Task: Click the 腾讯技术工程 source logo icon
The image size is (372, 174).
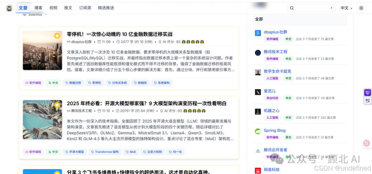Action: 258,53
